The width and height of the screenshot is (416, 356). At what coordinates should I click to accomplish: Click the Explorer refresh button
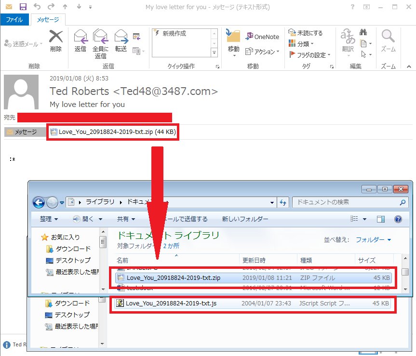click(283, 203)
